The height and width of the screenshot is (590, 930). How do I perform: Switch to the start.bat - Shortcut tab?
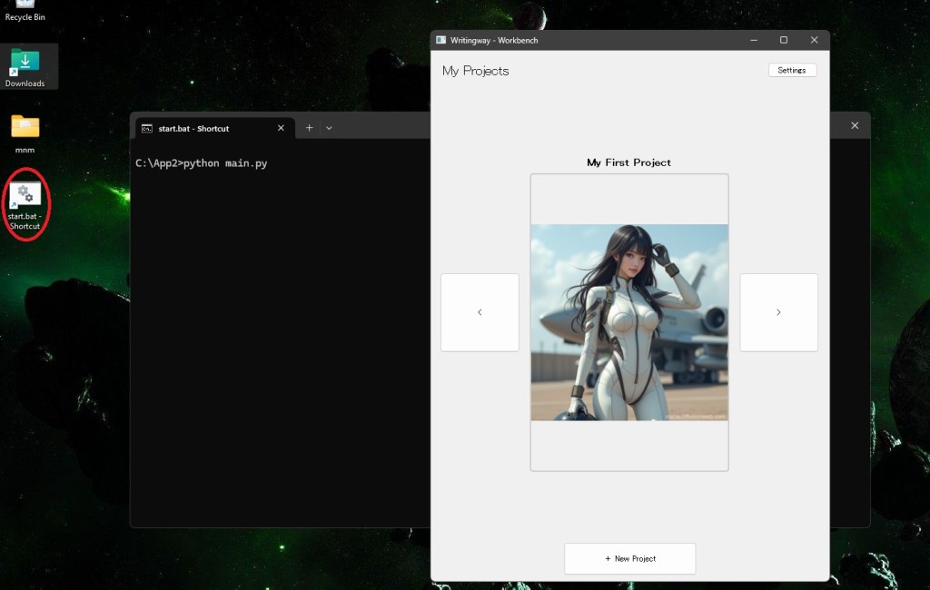click(193, 129)
